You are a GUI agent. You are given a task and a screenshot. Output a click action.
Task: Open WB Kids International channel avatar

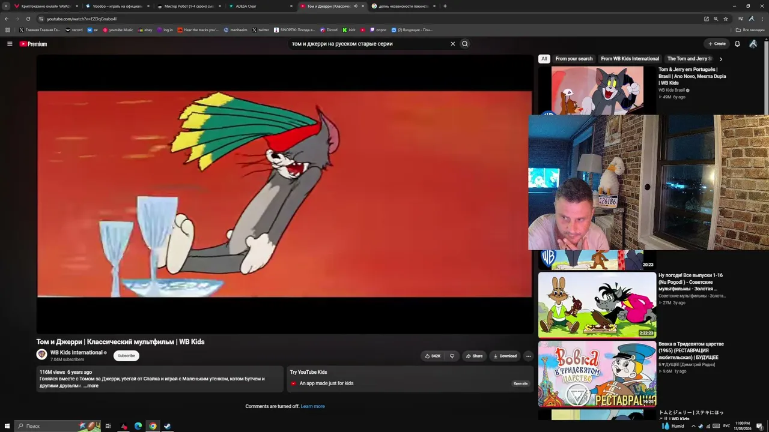[x=41, y=355]
